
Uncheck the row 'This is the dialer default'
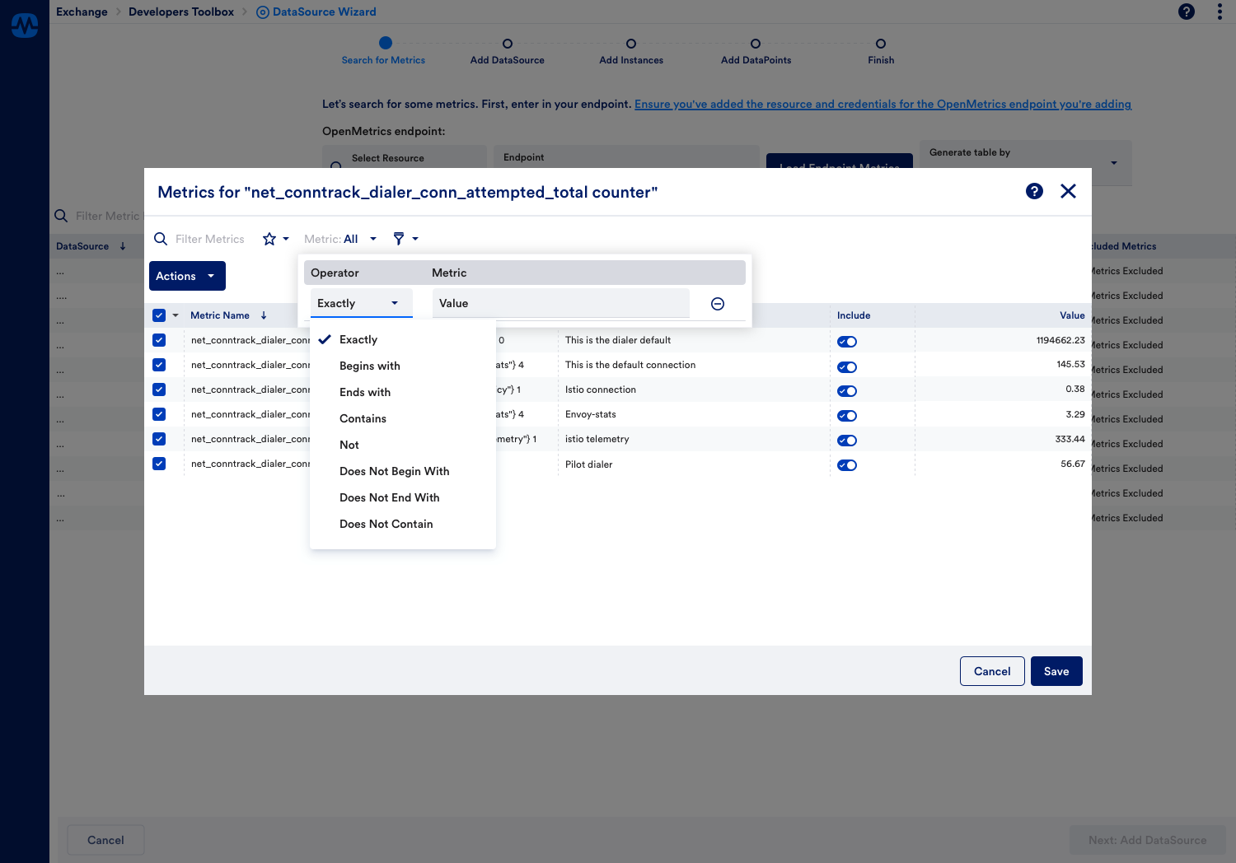pos(159,340)
